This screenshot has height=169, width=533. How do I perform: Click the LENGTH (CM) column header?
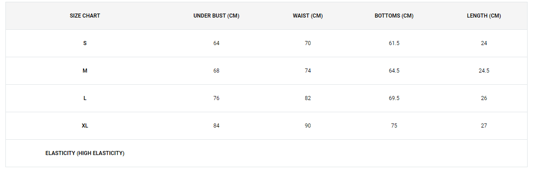(484, 16)
